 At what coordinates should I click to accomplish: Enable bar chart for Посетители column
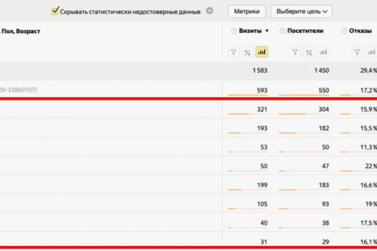(323, 52)
